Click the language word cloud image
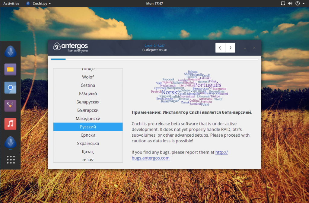This screenshot has height=203, width=309. coord(190,88)
